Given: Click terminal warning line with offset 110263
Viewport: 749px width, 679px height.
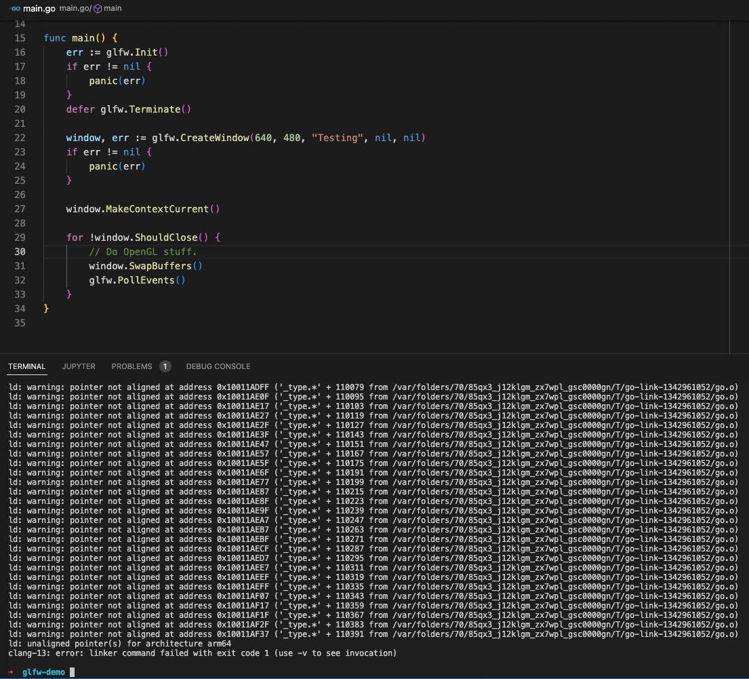Looking at the screenshot, I should [373, 530].
